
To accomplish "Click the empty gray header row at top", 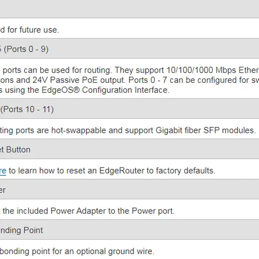I will point(129,9).
